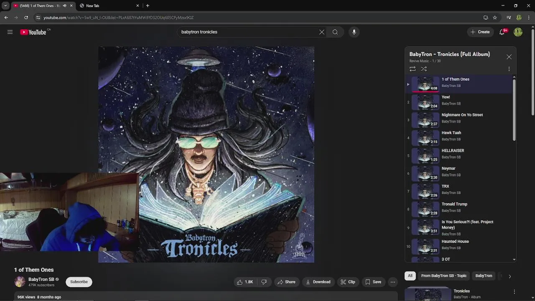Click the Tronicles album suggestion thumbnail
535x301 pixels.
pyautogui.click(x=427, y=293)
